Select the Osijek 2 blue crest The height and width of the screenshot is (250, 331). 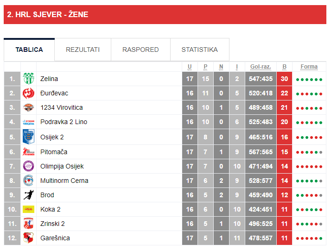pos(28,137)
